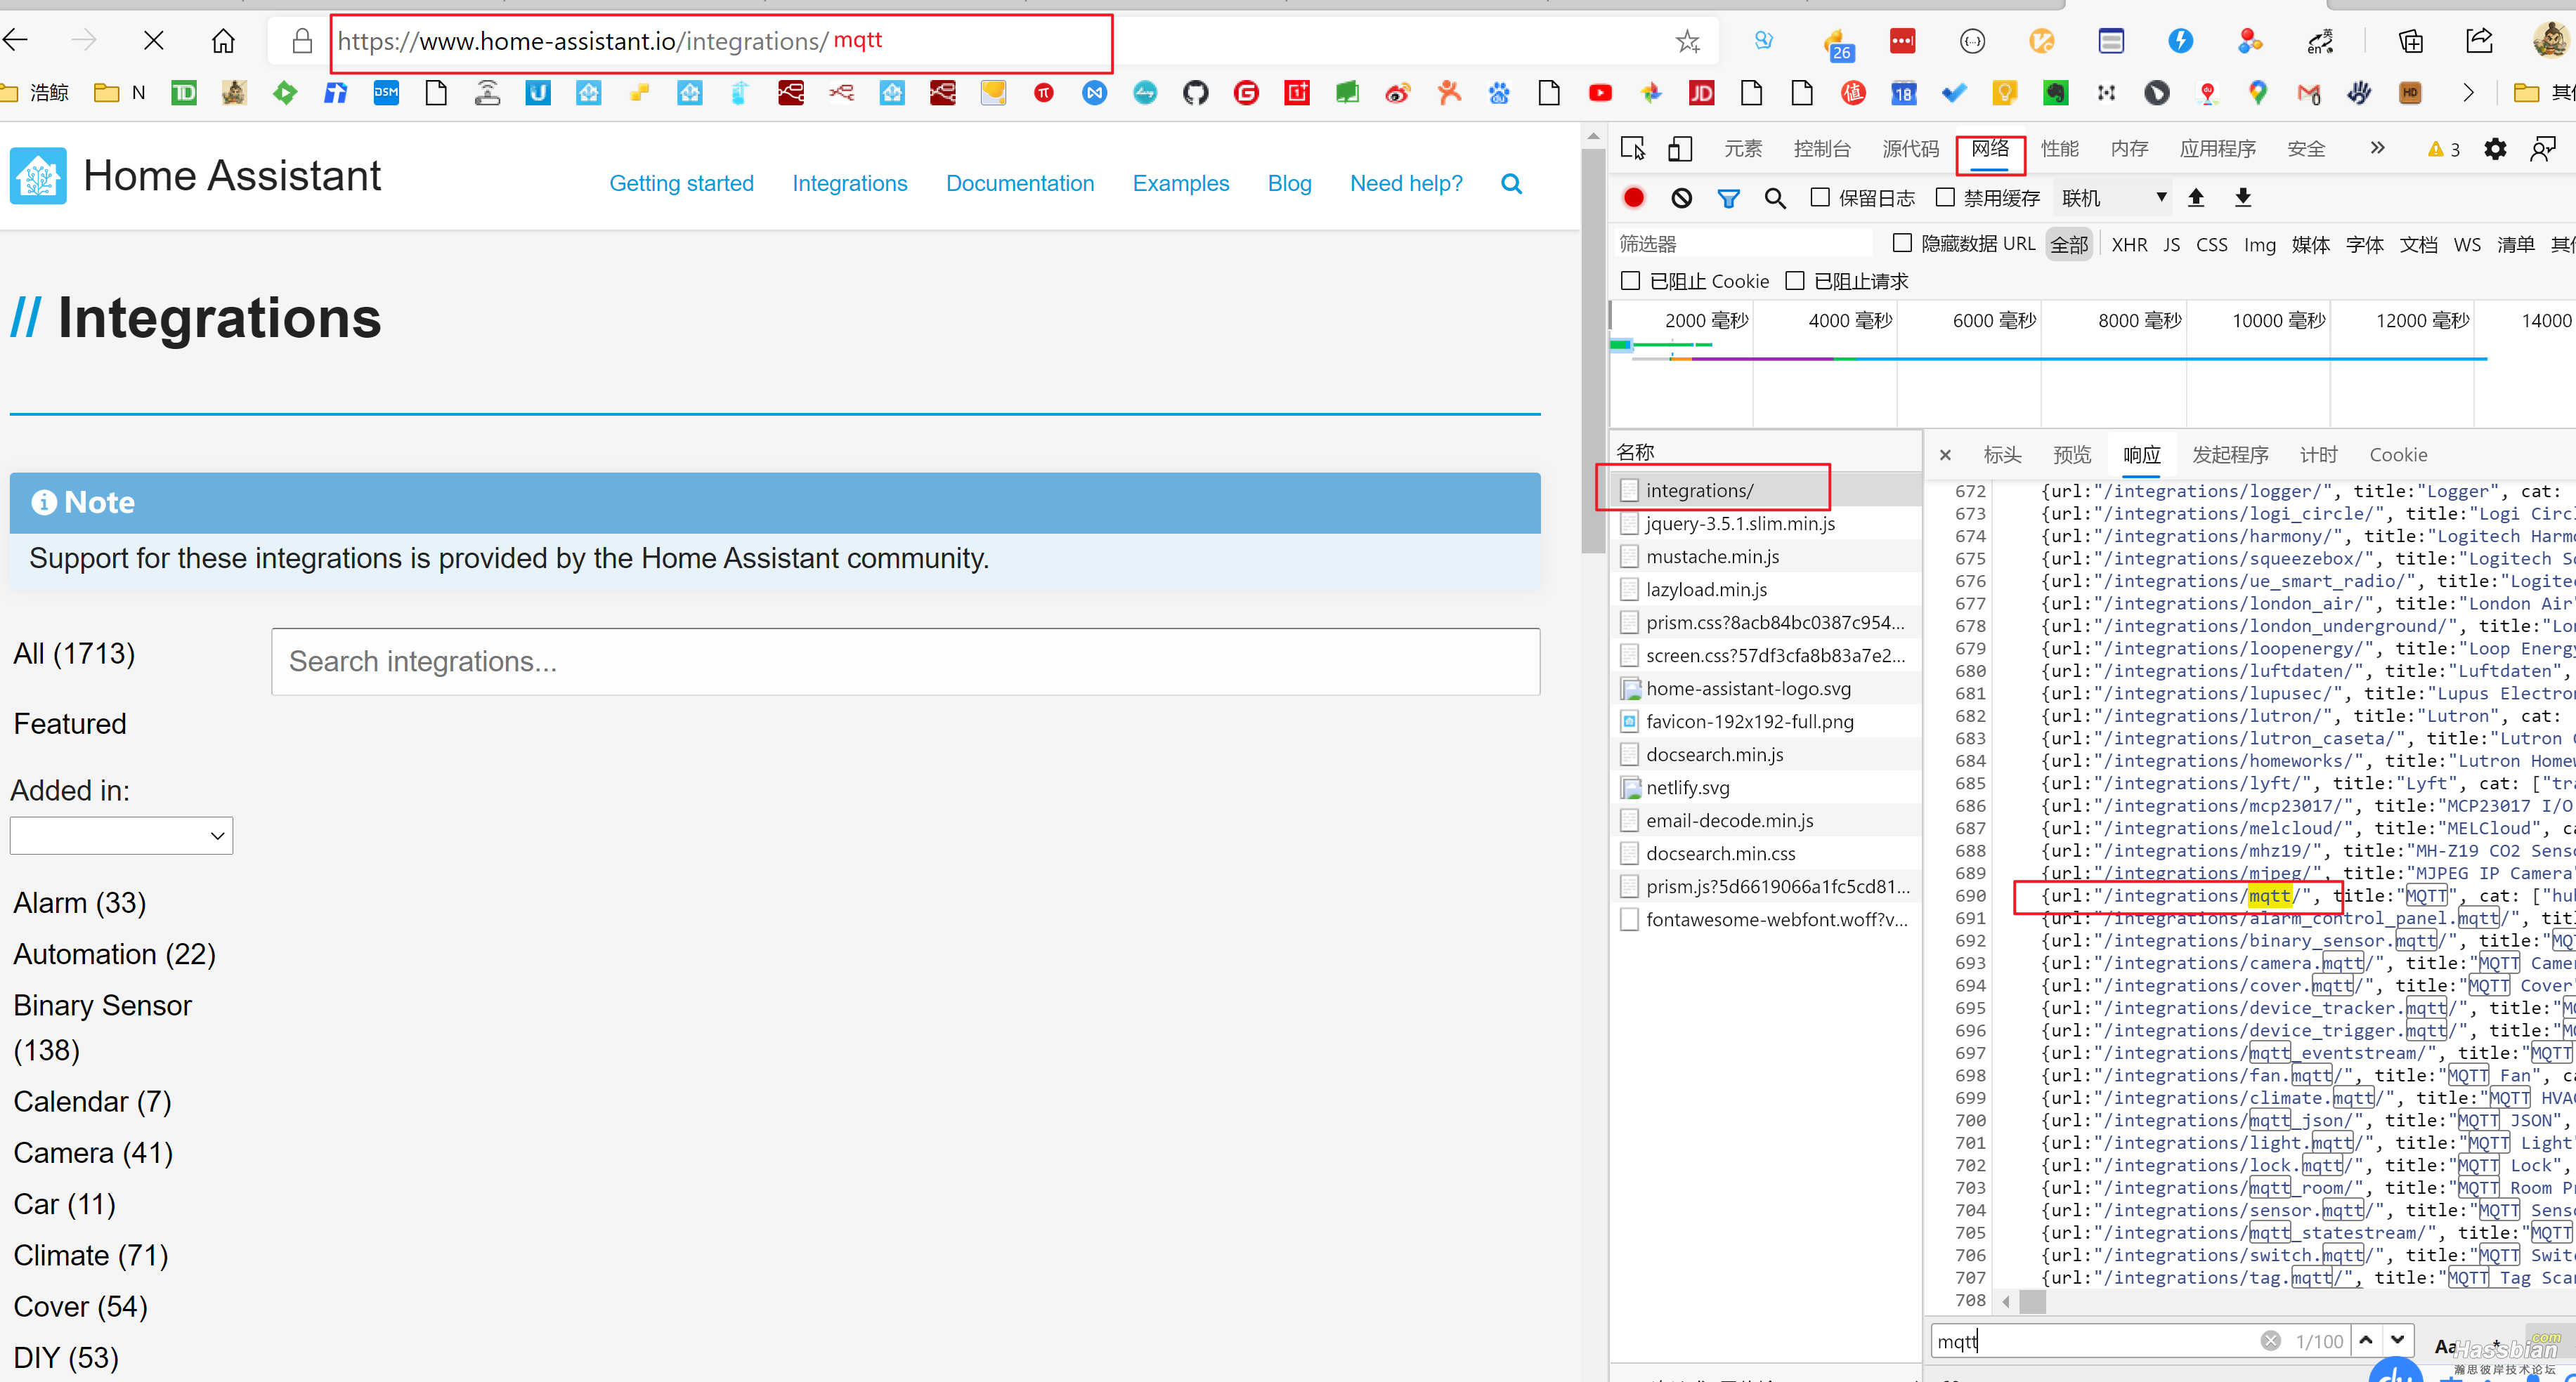The width and height of the screenshot is (2576, 1382).
Task: Stop network recording with red button
Action: 1634,198
